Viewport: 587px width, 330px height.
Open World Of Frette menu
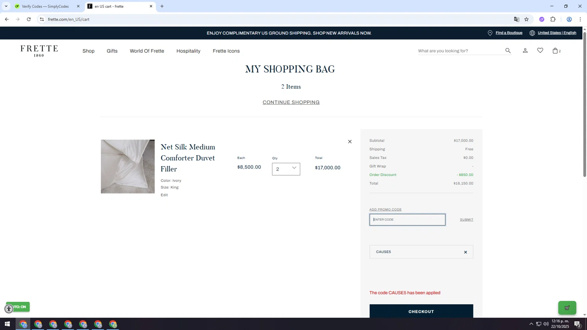147,51
